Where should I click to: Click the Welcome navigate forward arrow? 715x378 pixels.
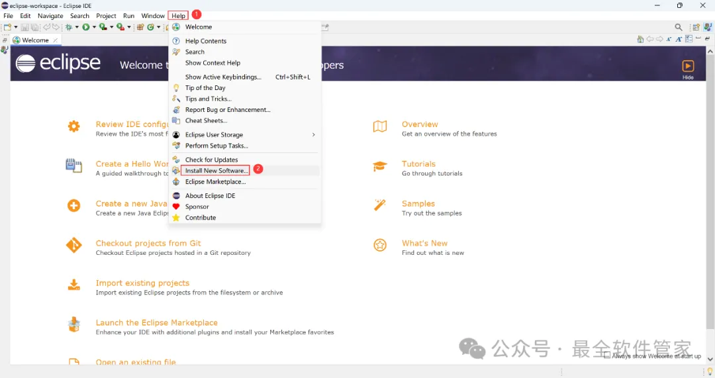(x=659, y=39)
